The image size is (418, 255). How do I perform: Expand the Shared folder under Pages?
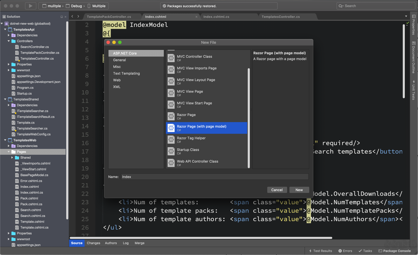point(12,158)
